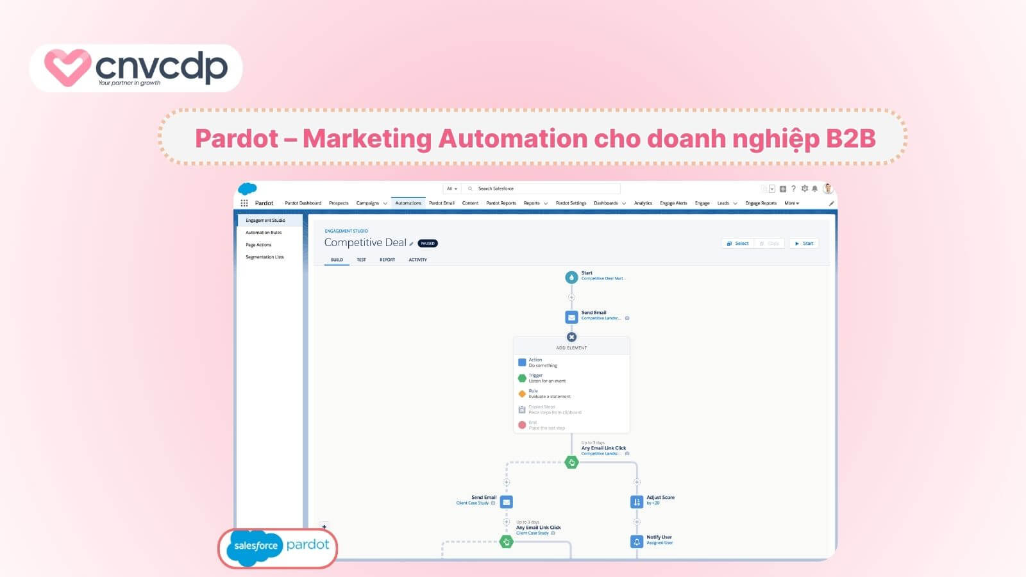This screenshot has width=1026, height=577.
Task: Click upper Any Email Link Click trigger node
Action: [x=571, y=462]
